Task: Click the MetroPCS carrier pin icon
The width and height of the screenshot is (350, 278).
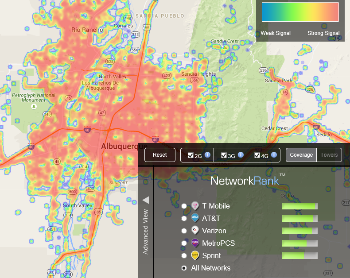Action: (x=195, y=243)
